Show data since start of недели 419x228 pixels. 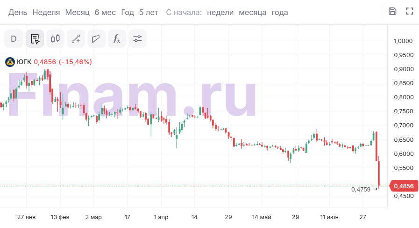[x=220, y=13]
